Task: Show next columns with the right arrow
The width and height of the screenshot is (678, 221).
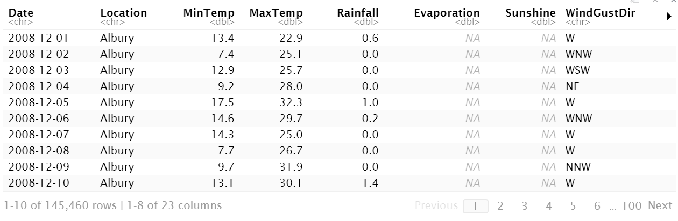Action: click(668, 17)
